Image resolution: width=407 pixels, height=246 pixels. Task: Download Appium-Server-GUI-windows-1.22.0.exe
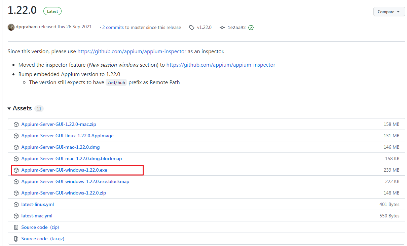pyautogui.click(x=64, y=170)
